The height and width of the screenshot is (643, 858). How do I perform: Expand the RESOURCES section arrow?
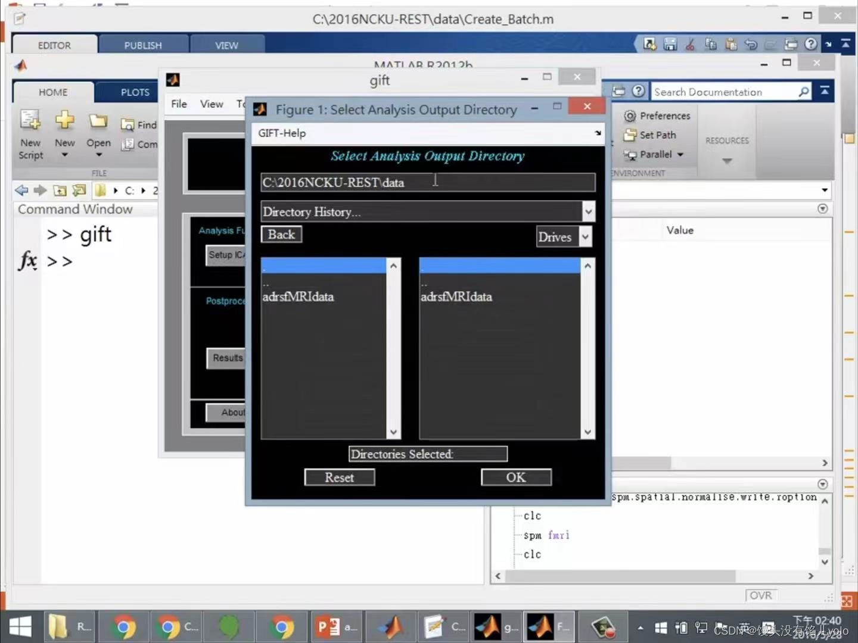727,161
